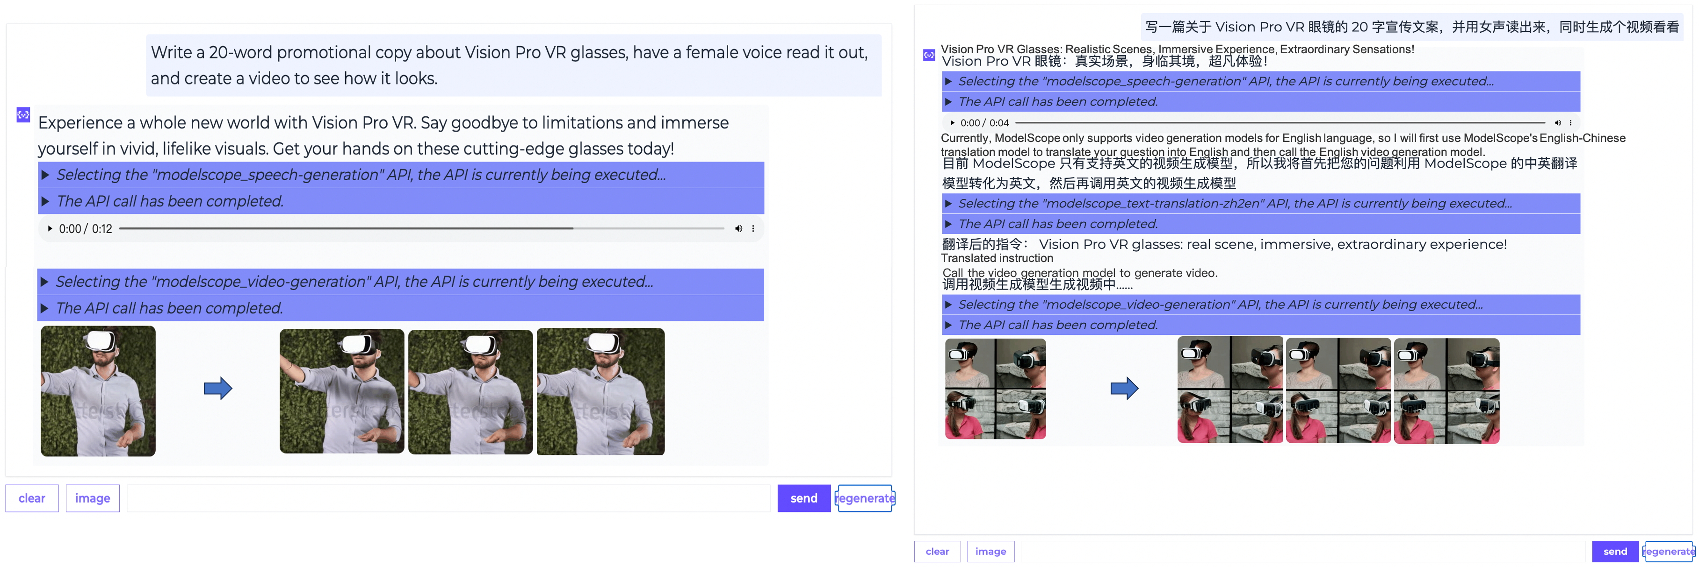
Task: Expand API completed row below video-generation in right chat
Action: (1261, 325)
